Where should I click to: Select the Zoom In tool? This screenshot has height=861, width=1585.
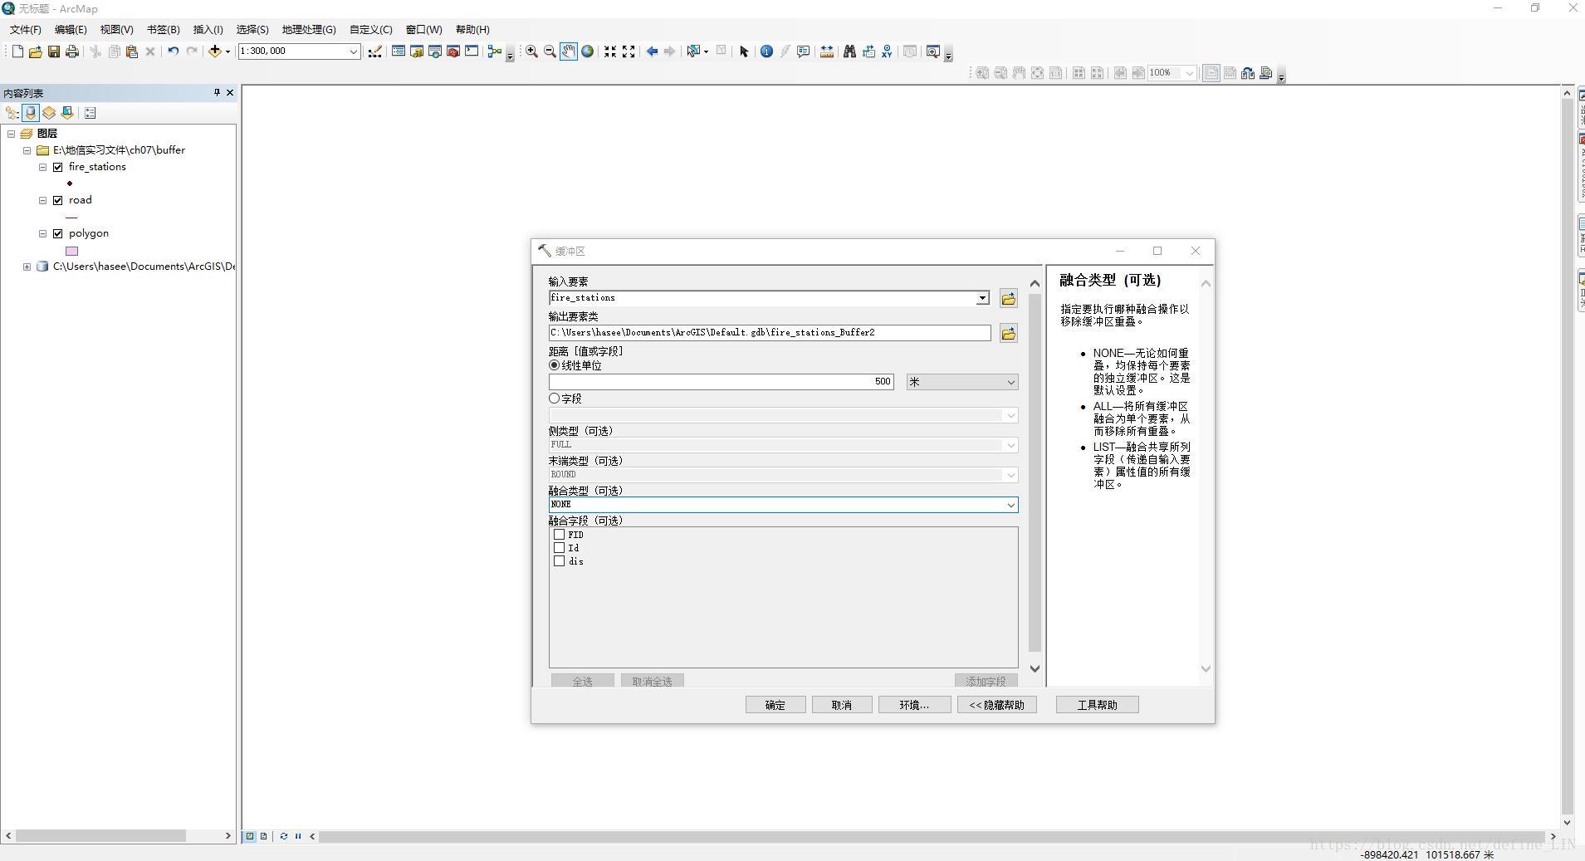point(531,51)
